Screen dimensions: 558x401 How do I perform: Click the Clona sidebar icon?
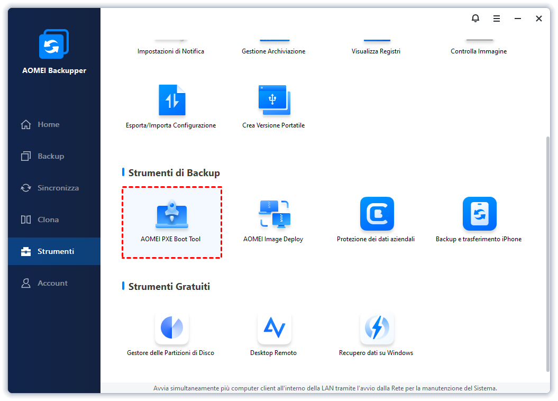coord(25,220)
